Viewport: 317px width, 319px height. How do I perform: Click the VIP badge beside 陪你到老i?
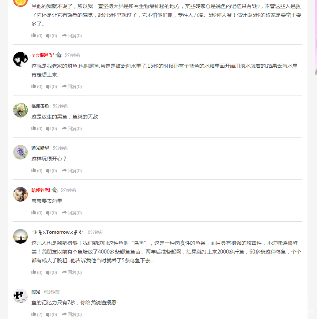click(54, 190)
